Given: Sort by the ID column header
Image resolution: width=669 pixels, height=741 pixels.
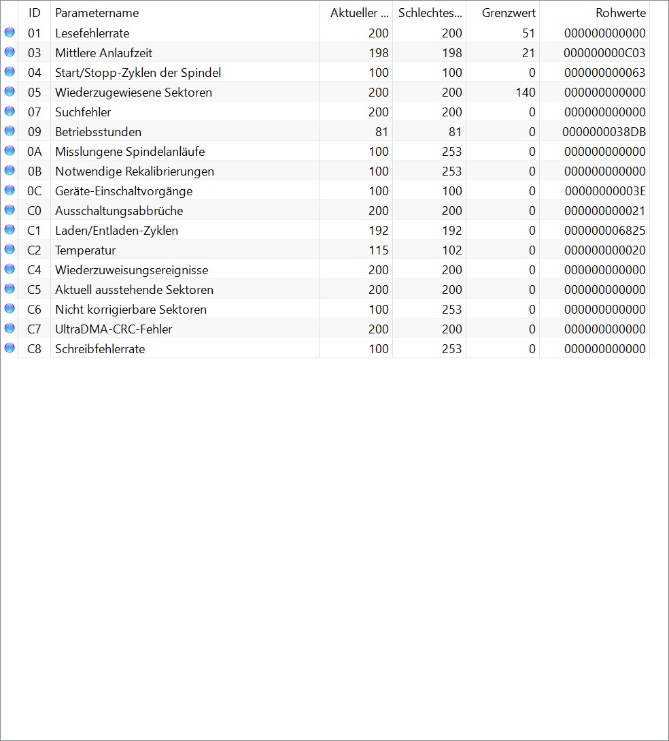Looking at the screenshot, I should 34,13.
